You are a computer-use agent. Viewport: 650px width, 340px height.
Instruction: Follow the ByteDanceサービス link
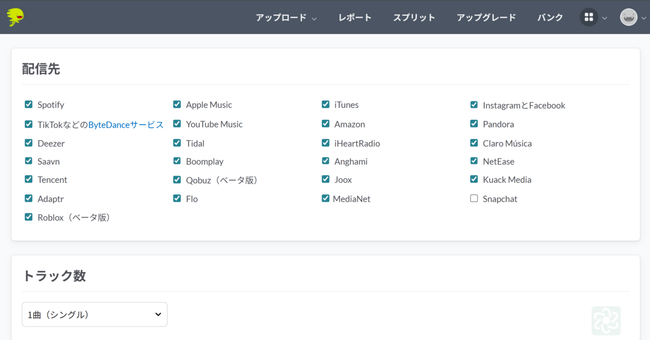(x=126, y=124)
